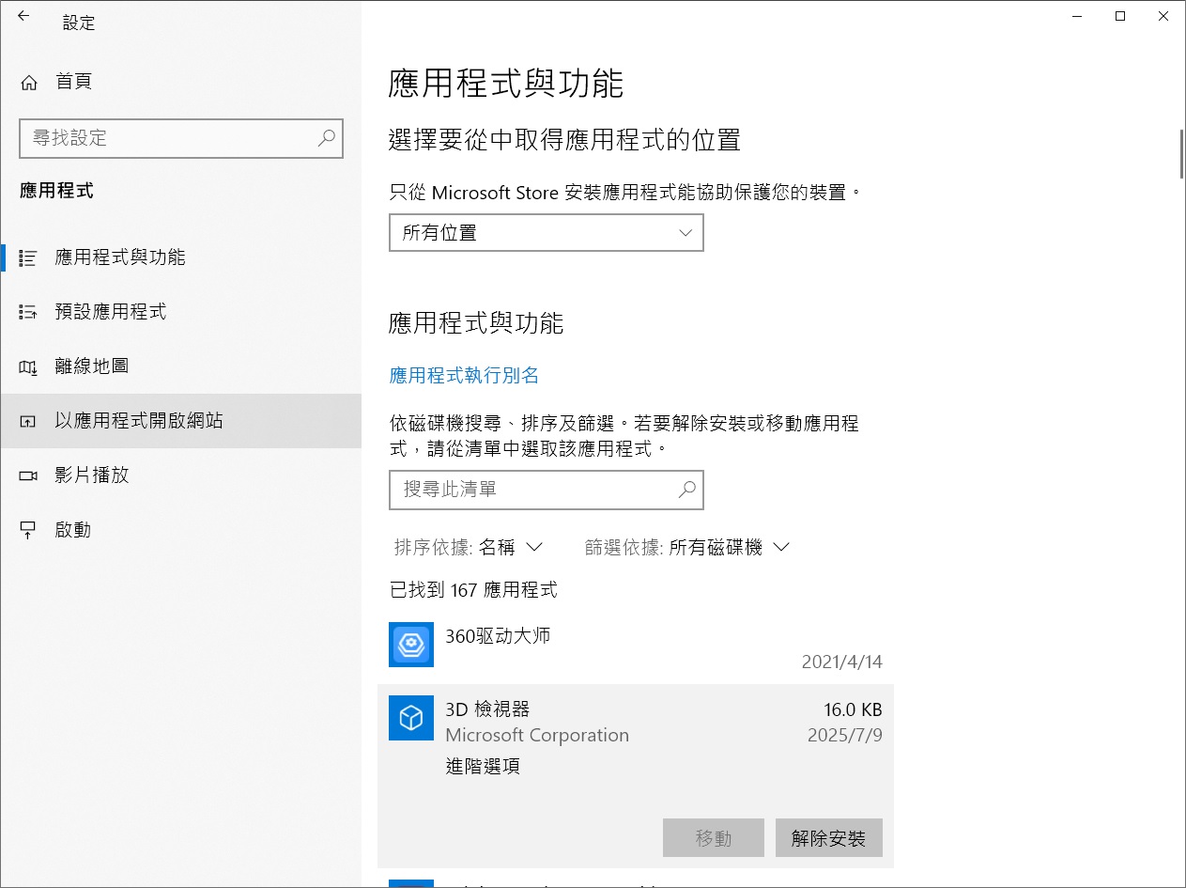Select 應用程式與功能 in the sidebar
The width and height of the screenshot is (1186, 888).
click(180, 257)
